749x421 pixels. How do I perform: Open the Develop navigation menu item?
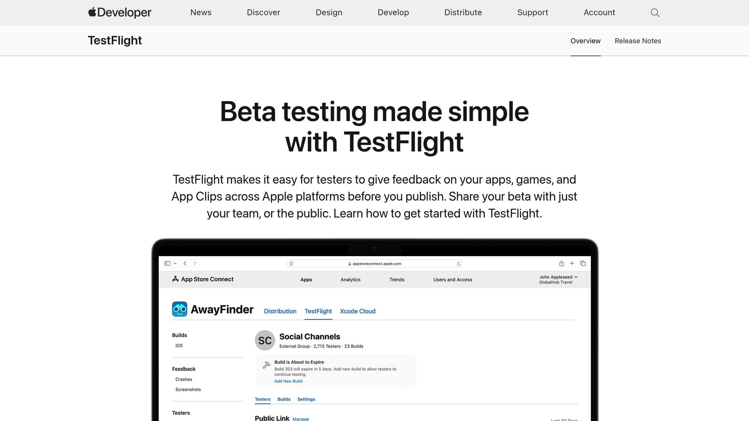click(x=393, y=12)
